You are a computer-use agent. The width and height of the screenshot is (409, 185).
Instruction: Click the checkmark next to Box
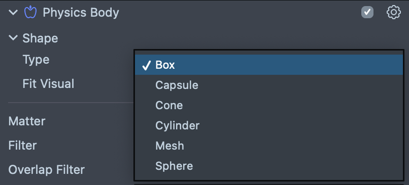click(x=146, y=65)
